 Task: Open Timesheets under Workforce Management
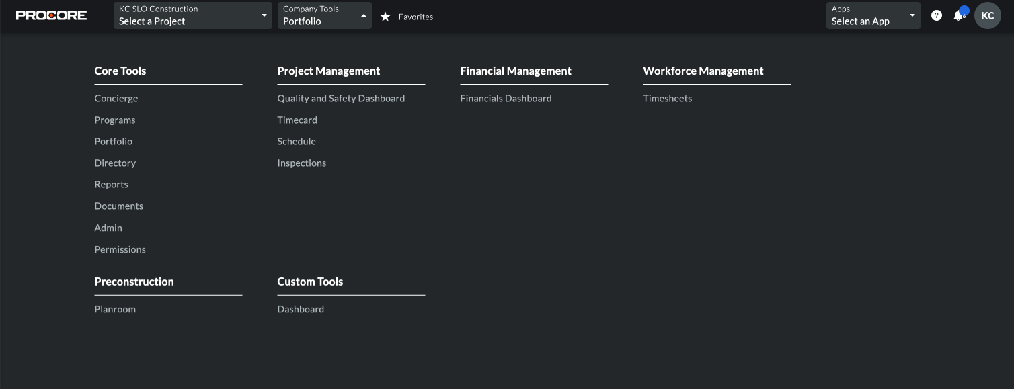click(667, 98)
